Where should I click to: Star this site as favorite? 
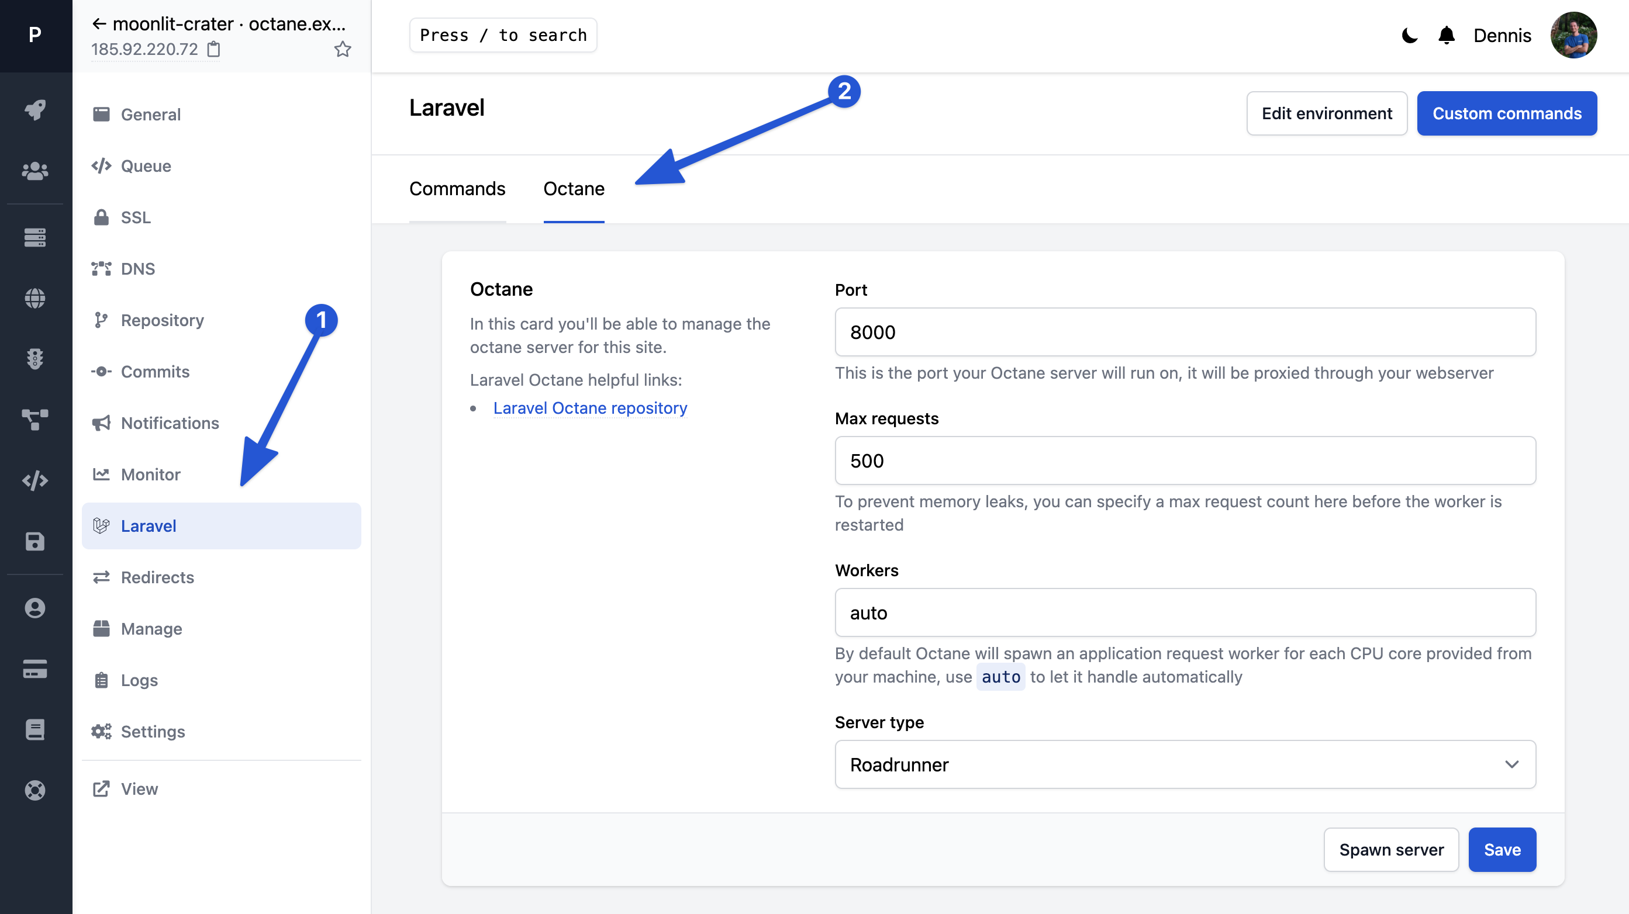point(342,49)
